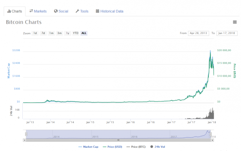Click the Historical Data calendar icon
This screenshot has width=241, height=151.
[x=97, y=11]
